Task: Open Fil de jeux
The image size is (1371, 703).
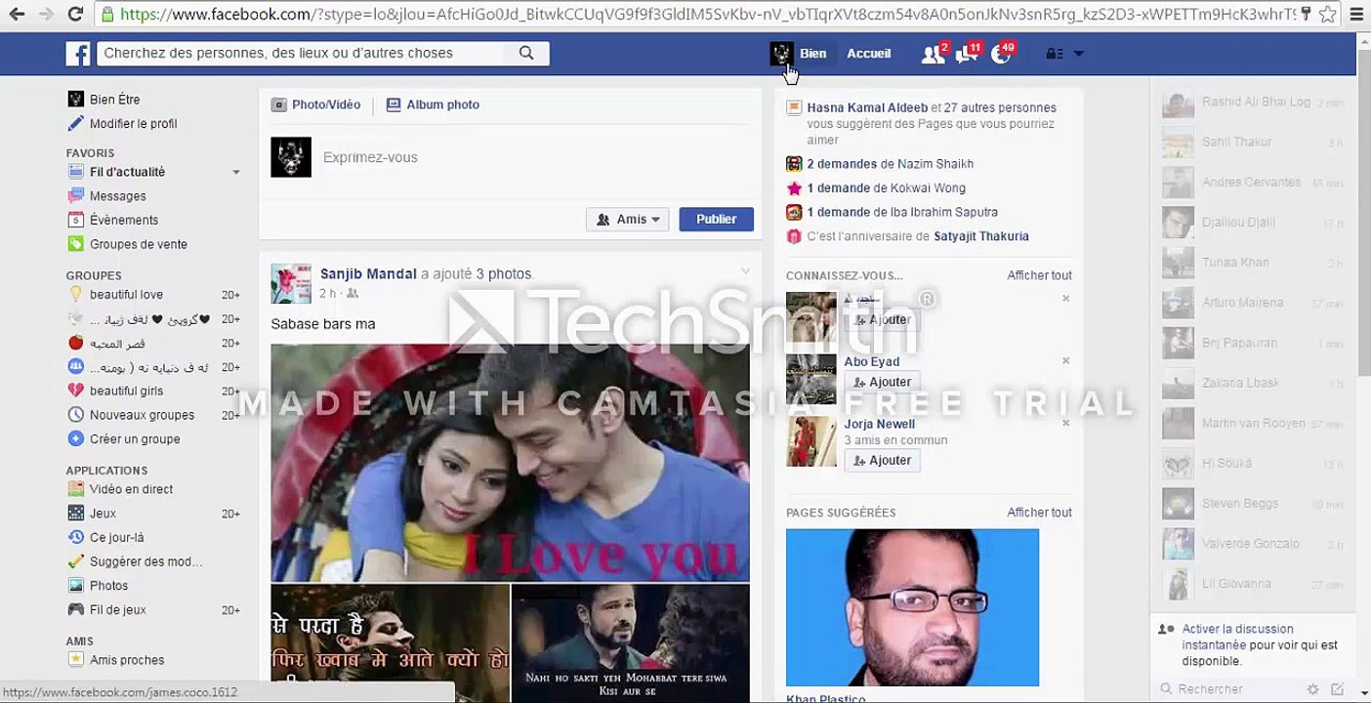Action: pos(117,609)
